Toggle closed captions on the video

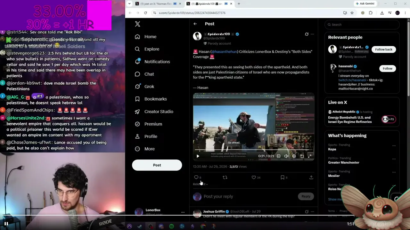coord(279,156)
